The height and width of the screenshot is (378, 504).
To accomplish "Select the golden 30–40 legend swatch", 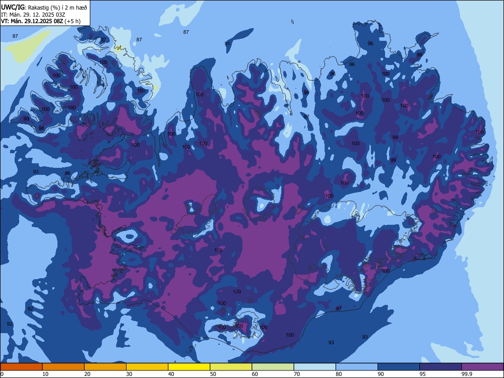I will [147, 367].
